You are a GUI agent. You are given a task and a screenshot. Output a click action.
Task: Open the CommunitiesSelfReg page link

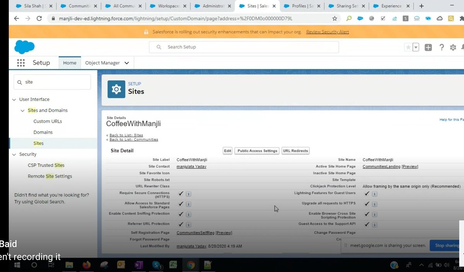(x=196, y=233)
